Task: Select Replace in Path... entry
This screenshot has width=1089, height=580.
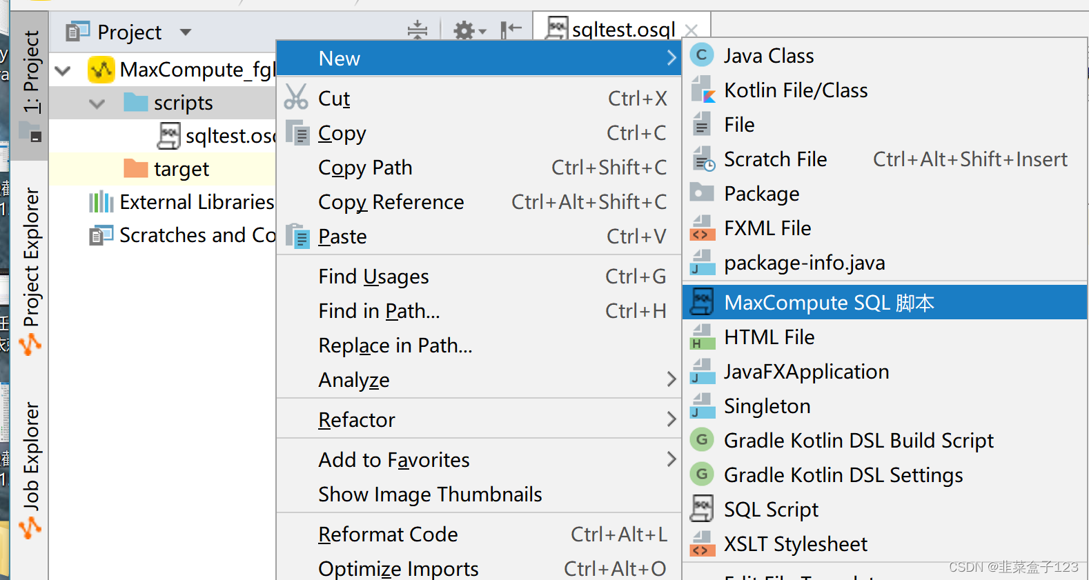Action: tap(478, 346)
